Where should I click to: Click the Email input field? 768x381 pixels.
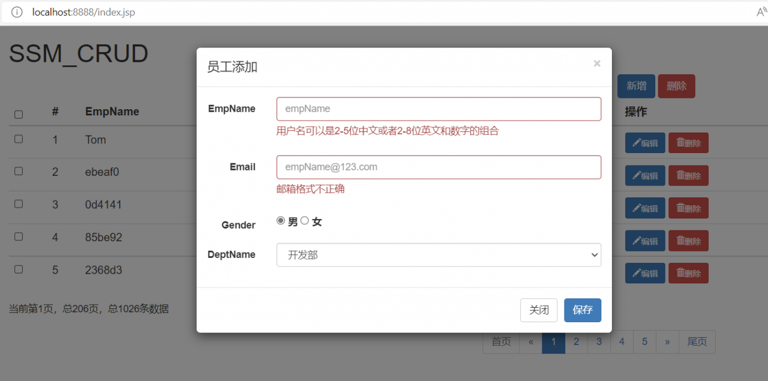(439, 167)
